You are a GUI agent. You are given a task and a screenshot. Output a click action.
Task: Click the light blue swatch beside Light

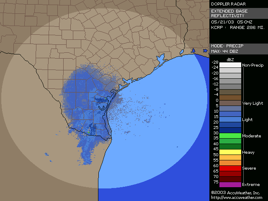tap(230, 119)
